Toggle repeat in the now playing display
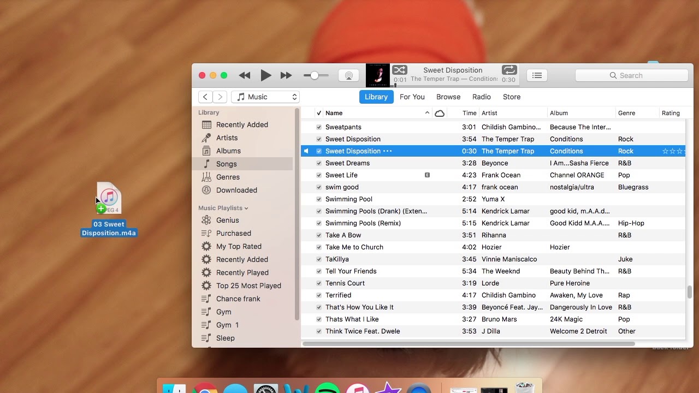This screenshot has height=393, width=699. point(509,70)
